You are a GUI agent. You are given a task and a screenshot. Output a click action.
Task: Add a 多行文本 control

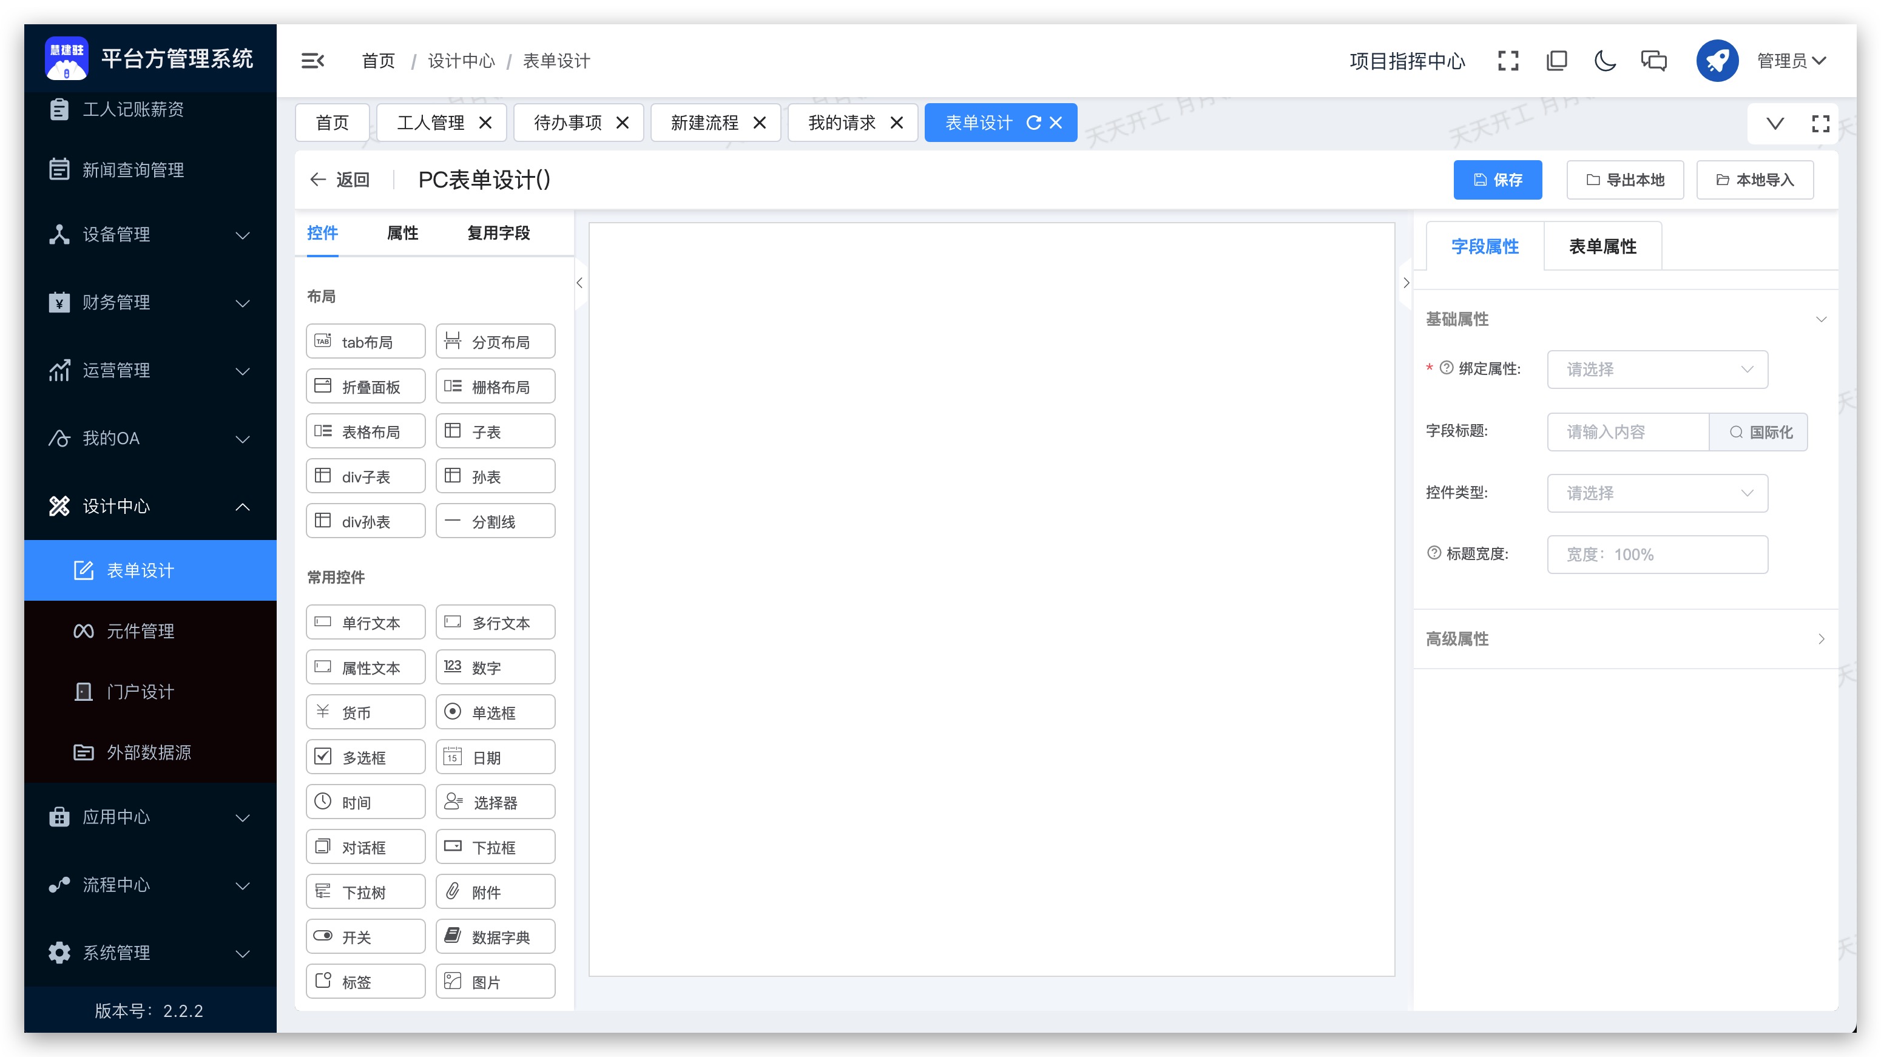[x=495, y=623]
